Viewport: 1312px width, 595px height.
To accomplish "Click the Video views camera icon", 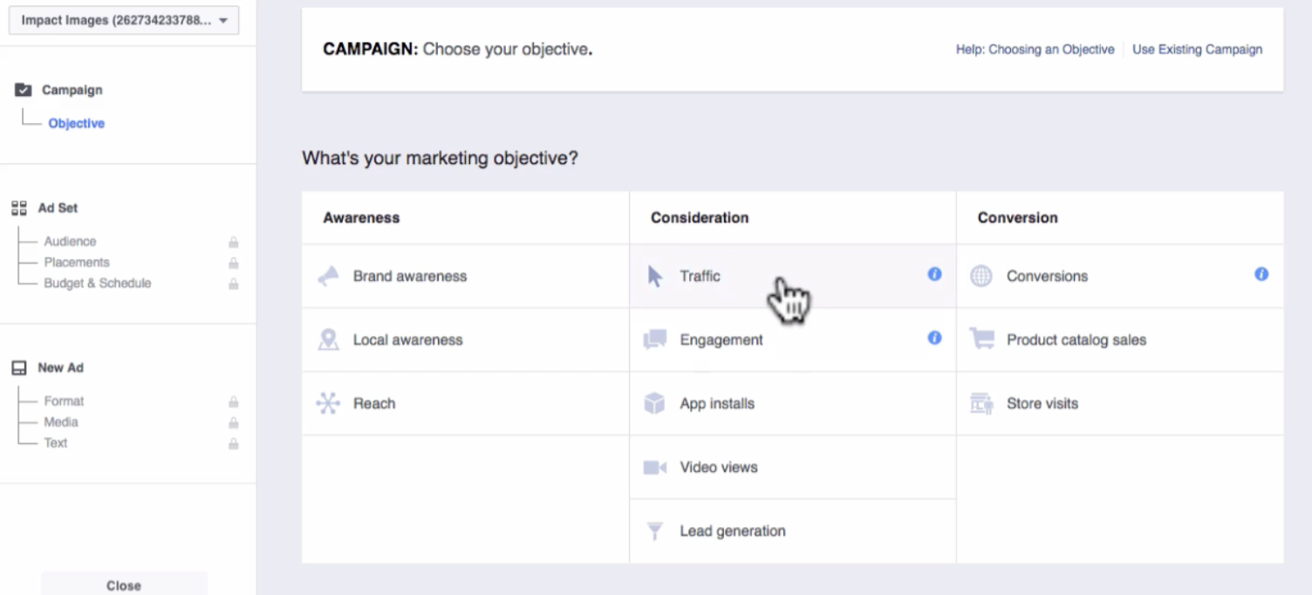I will (x=654, y=468).
